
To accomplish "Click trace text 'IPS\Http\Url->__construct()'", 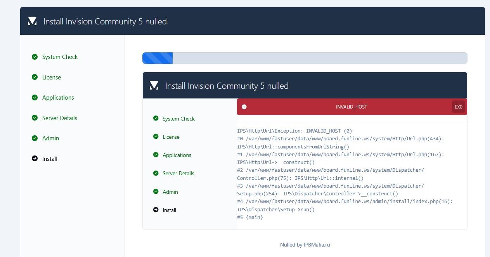I will point(276,162).
